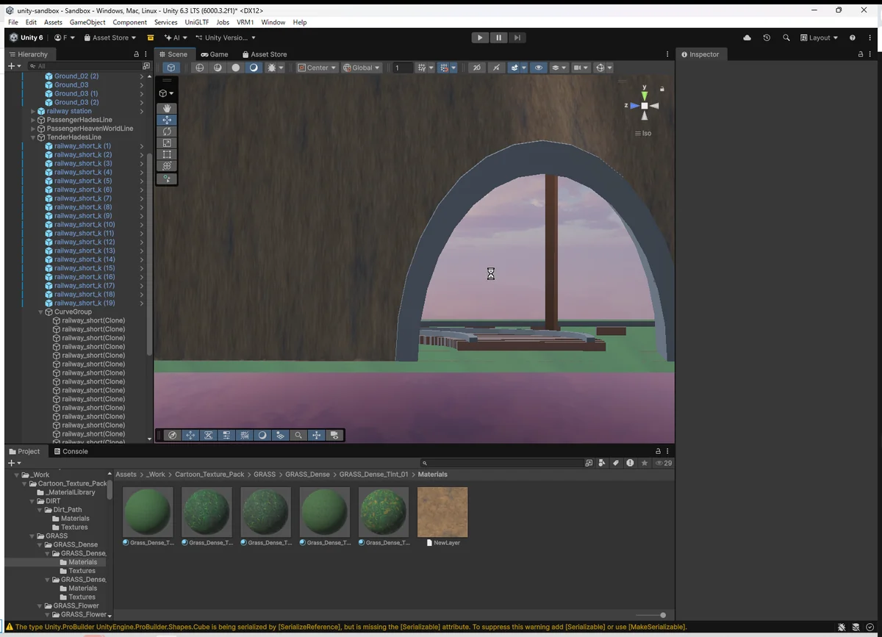This screenshot has height=637, width=882.
Task: Select the Scale tool in scene toolbar
Action: 167,143
